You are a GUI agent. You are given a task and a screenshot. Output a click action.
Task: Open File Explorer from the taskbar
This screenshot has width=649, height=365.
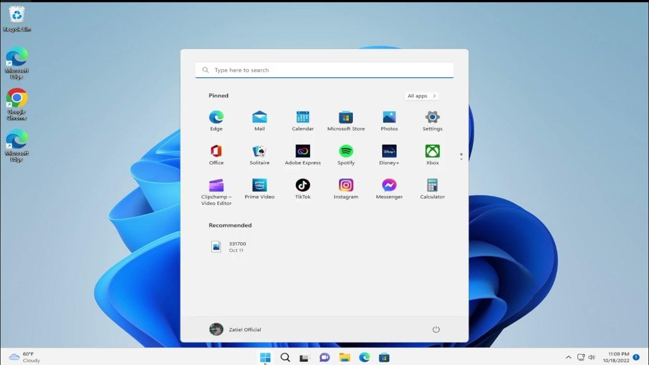tap(345, 357)
